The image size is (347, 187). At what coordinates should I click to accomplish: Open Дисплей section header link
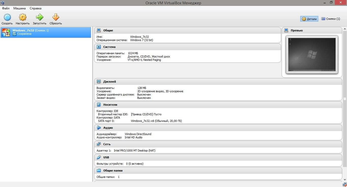click(x=110, y=82)
